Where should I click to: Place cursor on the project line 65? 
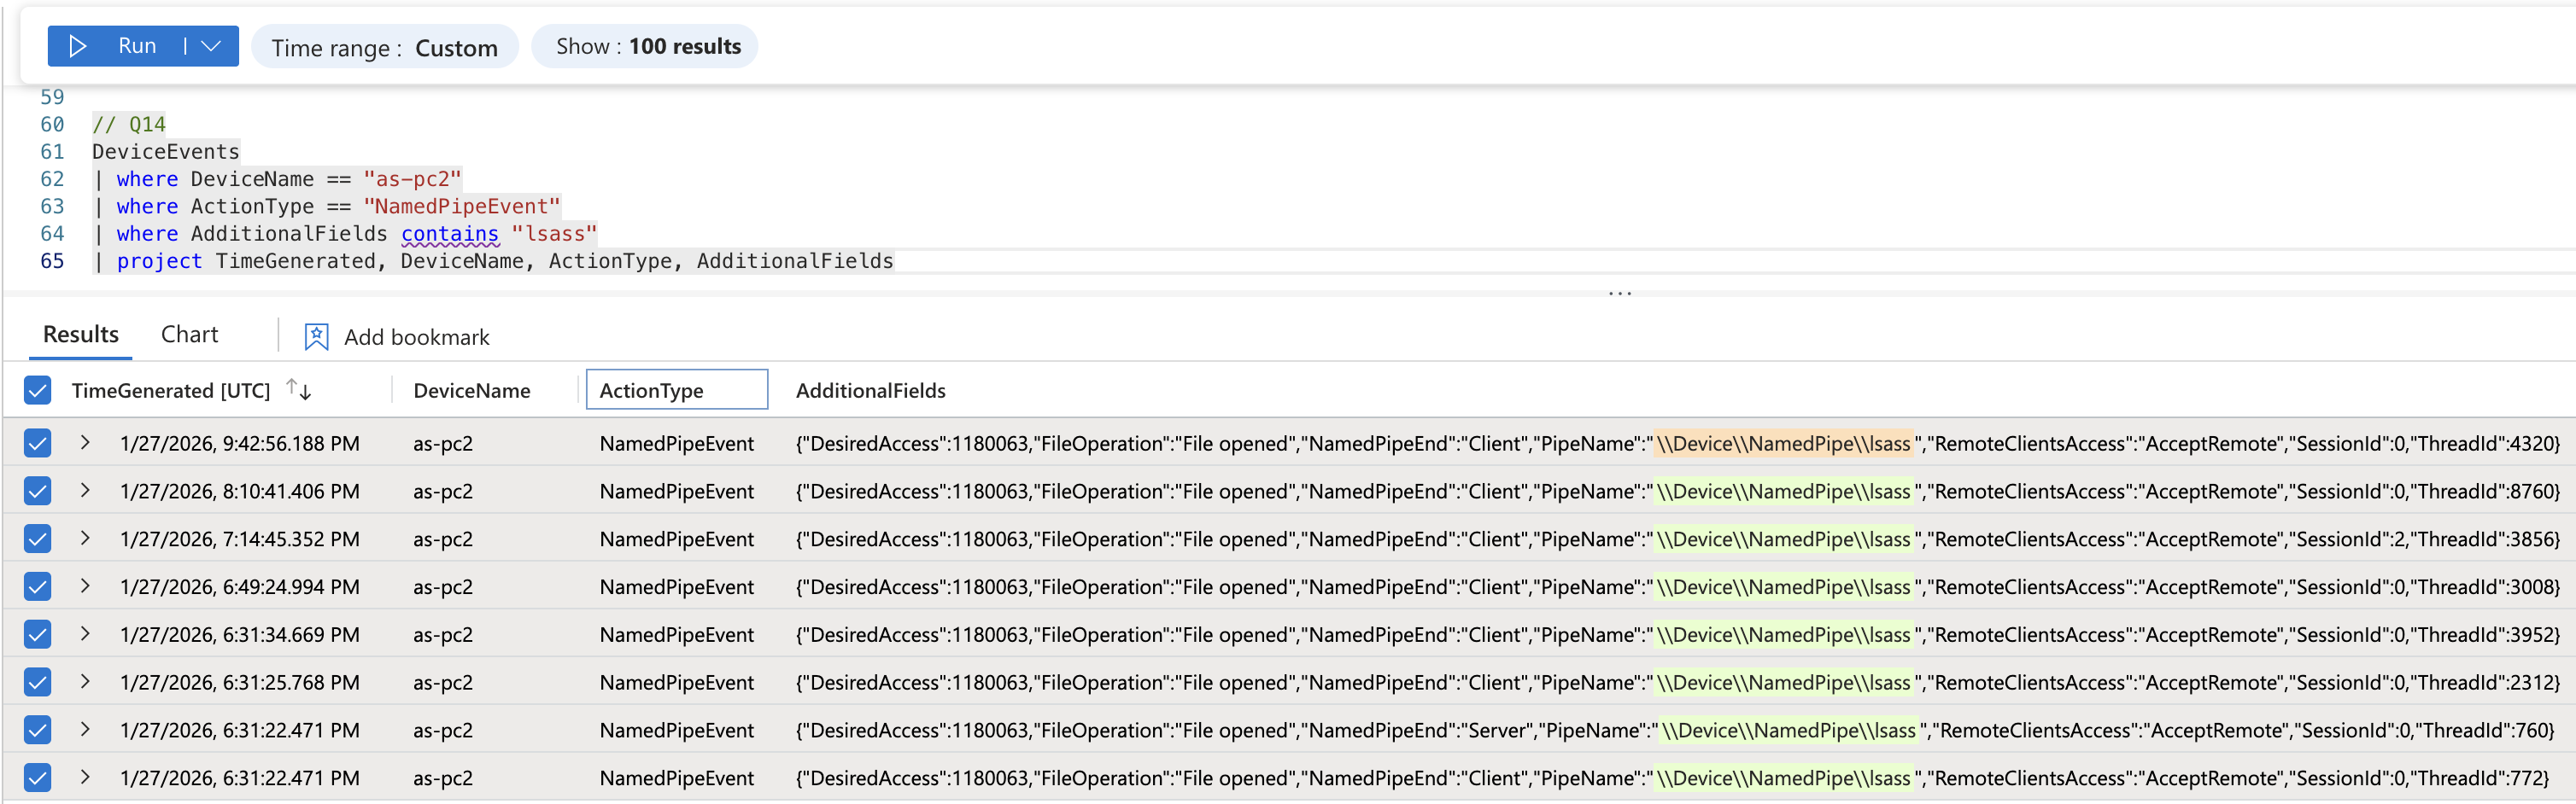[500, 260]
